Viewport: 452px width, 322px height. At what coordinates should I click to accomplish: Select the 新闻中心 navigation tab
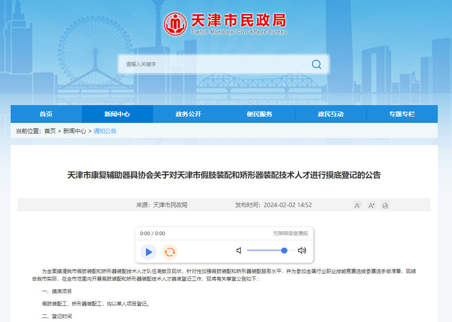click(x=117, y=114)
